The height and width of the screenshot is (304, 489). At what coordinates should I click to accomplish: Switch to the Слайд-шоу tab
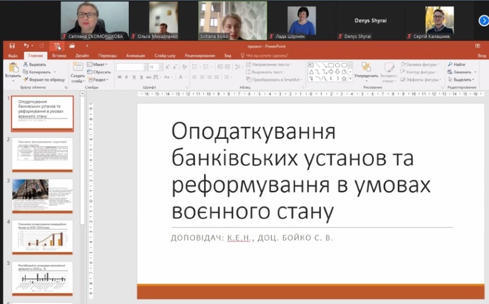pos(165,56)
